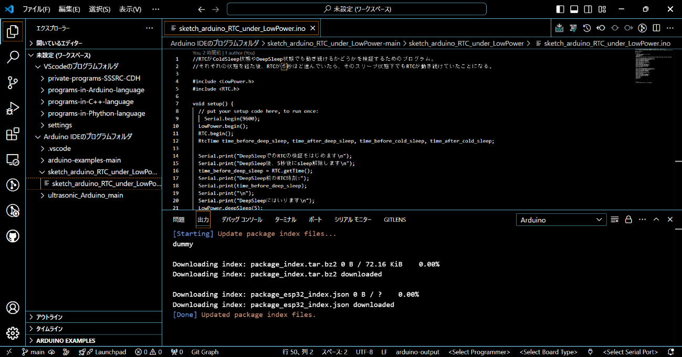Open file history clock icon in editor toolbar
Viewport: 682px width, 357px height.
click(587, 28)
